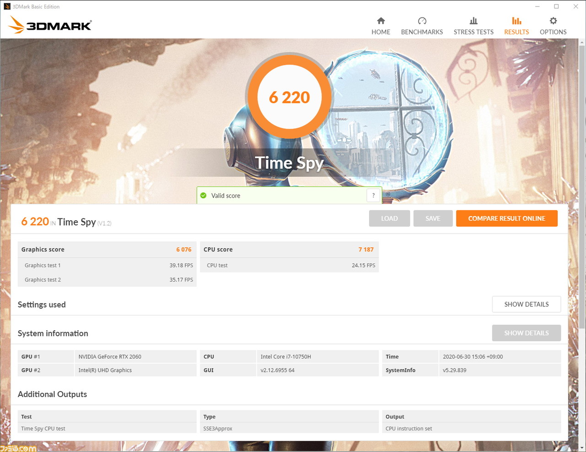
Task: Select CPU instruction set output cell
Action: [x=472, y=429]
